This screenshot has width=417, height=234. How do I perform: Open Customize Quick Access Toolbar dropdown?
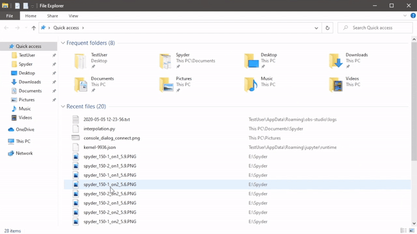click(32, 6)
